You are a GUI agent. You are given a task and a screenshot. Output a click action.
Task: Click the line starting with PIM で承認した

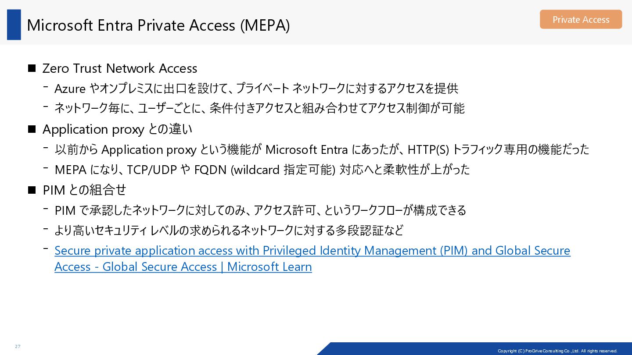point(260,210)
